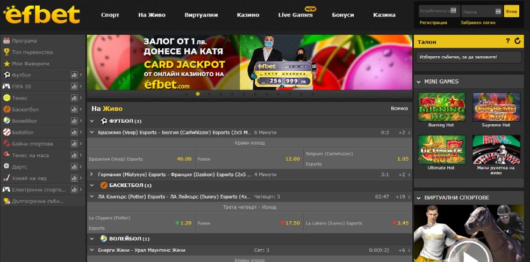The image size is (530, 262).
Task: Open statistics chart icon for Дартс
Action: [74, 167]
